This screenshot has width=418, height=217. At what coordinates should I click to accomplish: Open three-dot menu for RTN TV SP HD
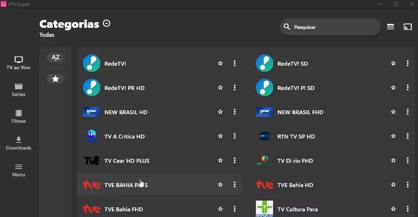(x=408, y=136)
